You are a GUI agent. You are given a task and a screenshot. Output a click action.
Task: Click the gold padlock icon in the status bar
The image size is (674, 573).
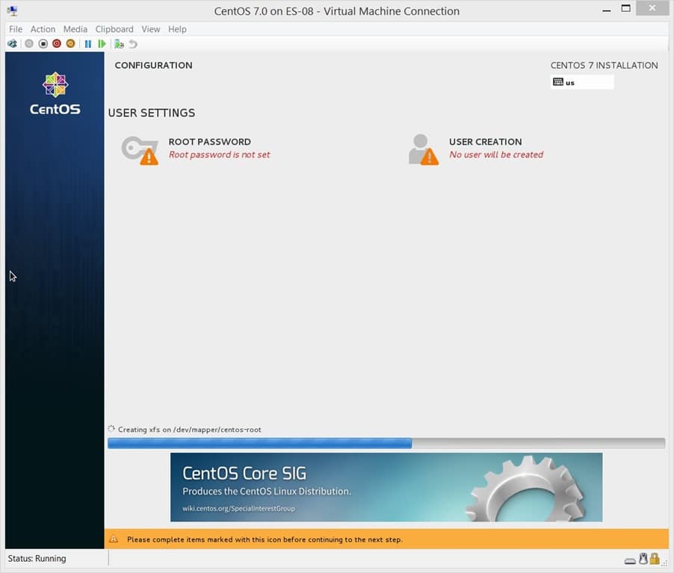click(x=654, y=560)
